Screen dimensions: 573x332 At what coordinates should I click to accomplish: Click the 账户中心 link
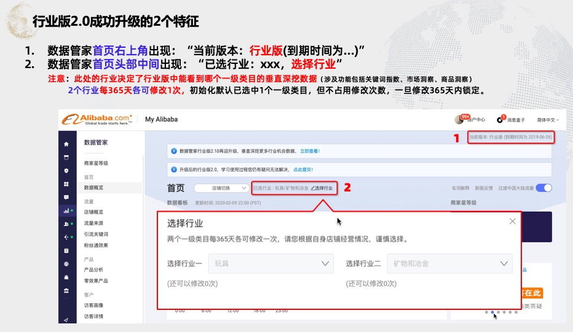[x=476, y=120]
